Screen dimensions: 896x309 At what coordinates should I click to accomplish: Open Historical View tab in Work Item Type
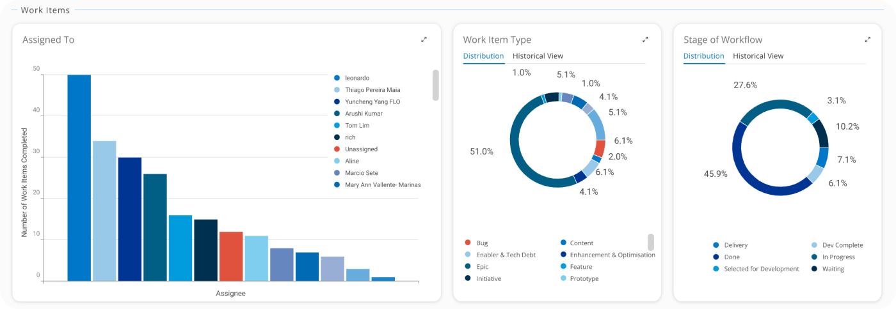538,56
